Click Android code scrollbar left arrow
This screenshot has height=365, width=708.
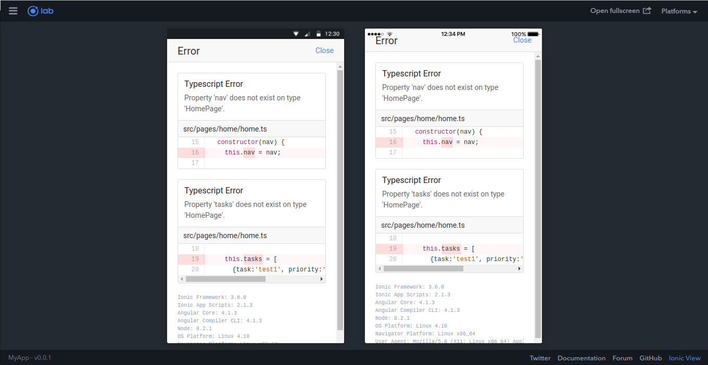pyautogui.click(x=182, y=279)
